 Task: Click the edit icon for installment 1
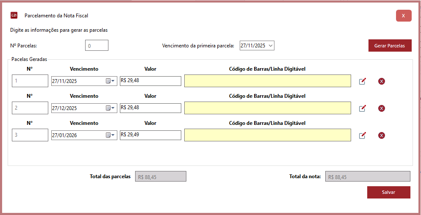coord(362,81)
